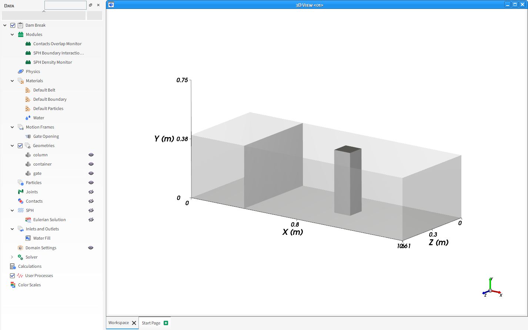
Task: Click the green plus on Start Page tab
Action: point(166,323)
